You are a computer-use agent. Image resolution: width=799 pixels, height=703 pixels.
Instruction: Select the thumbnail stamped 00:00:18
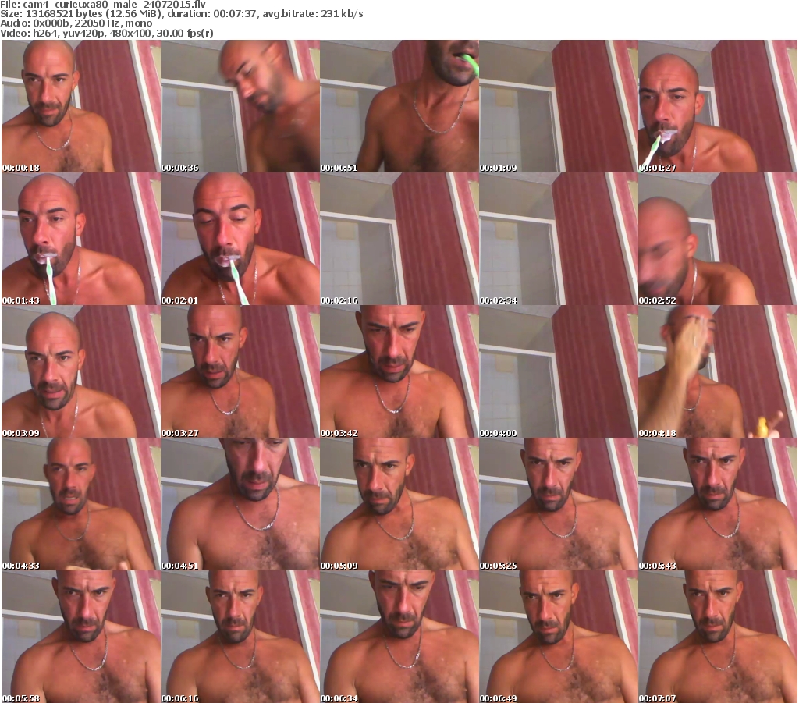81,106
